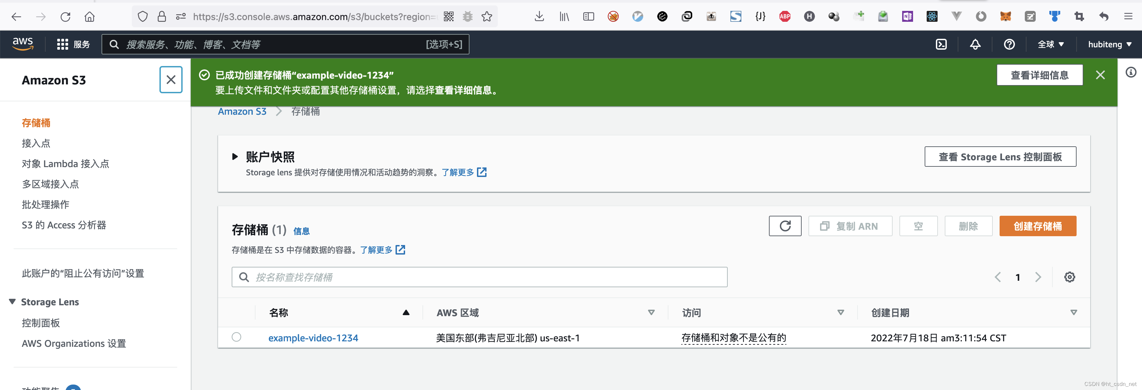Open the screenshot crop extension

(1079, 17)
